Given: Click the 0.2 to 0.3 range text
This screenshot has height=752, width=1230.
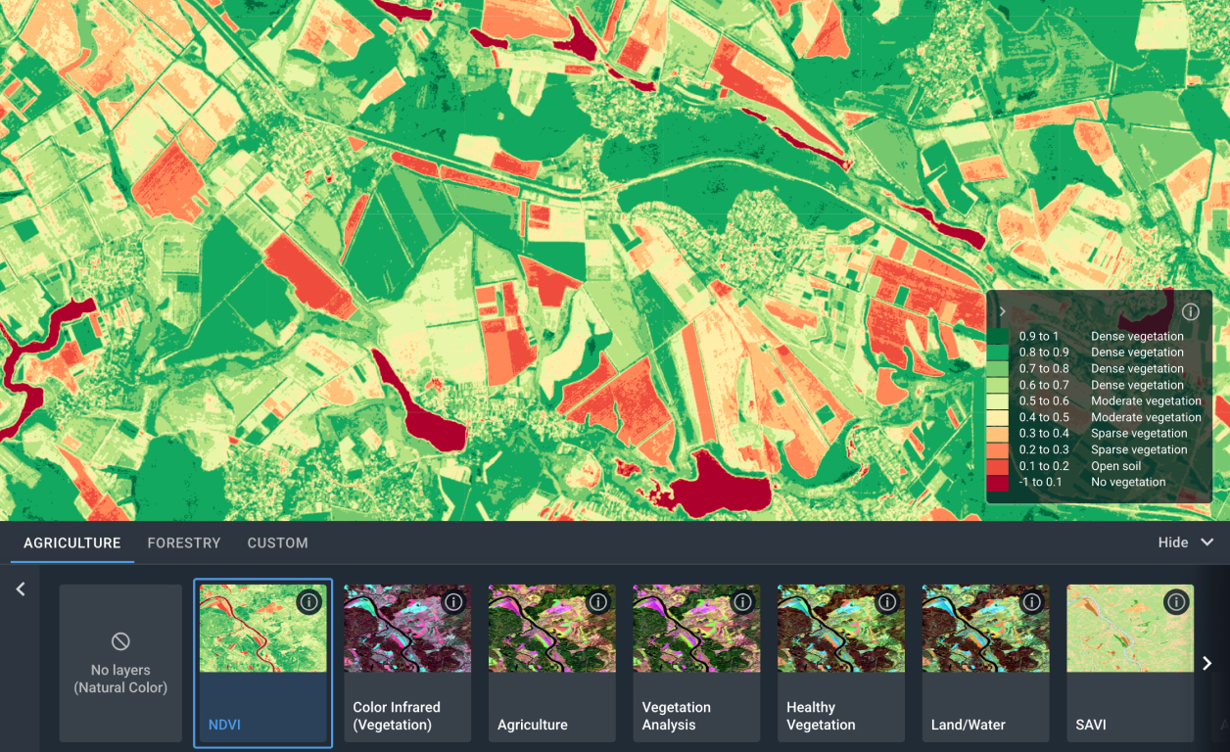Looking at the screenshot, I should 1045,449.
